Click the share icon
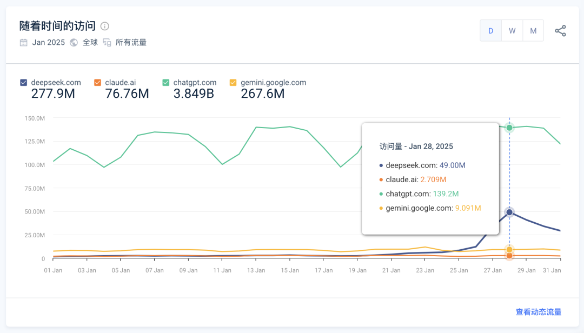The width and height of the screenshot is (584, 333). pos(560,31)
